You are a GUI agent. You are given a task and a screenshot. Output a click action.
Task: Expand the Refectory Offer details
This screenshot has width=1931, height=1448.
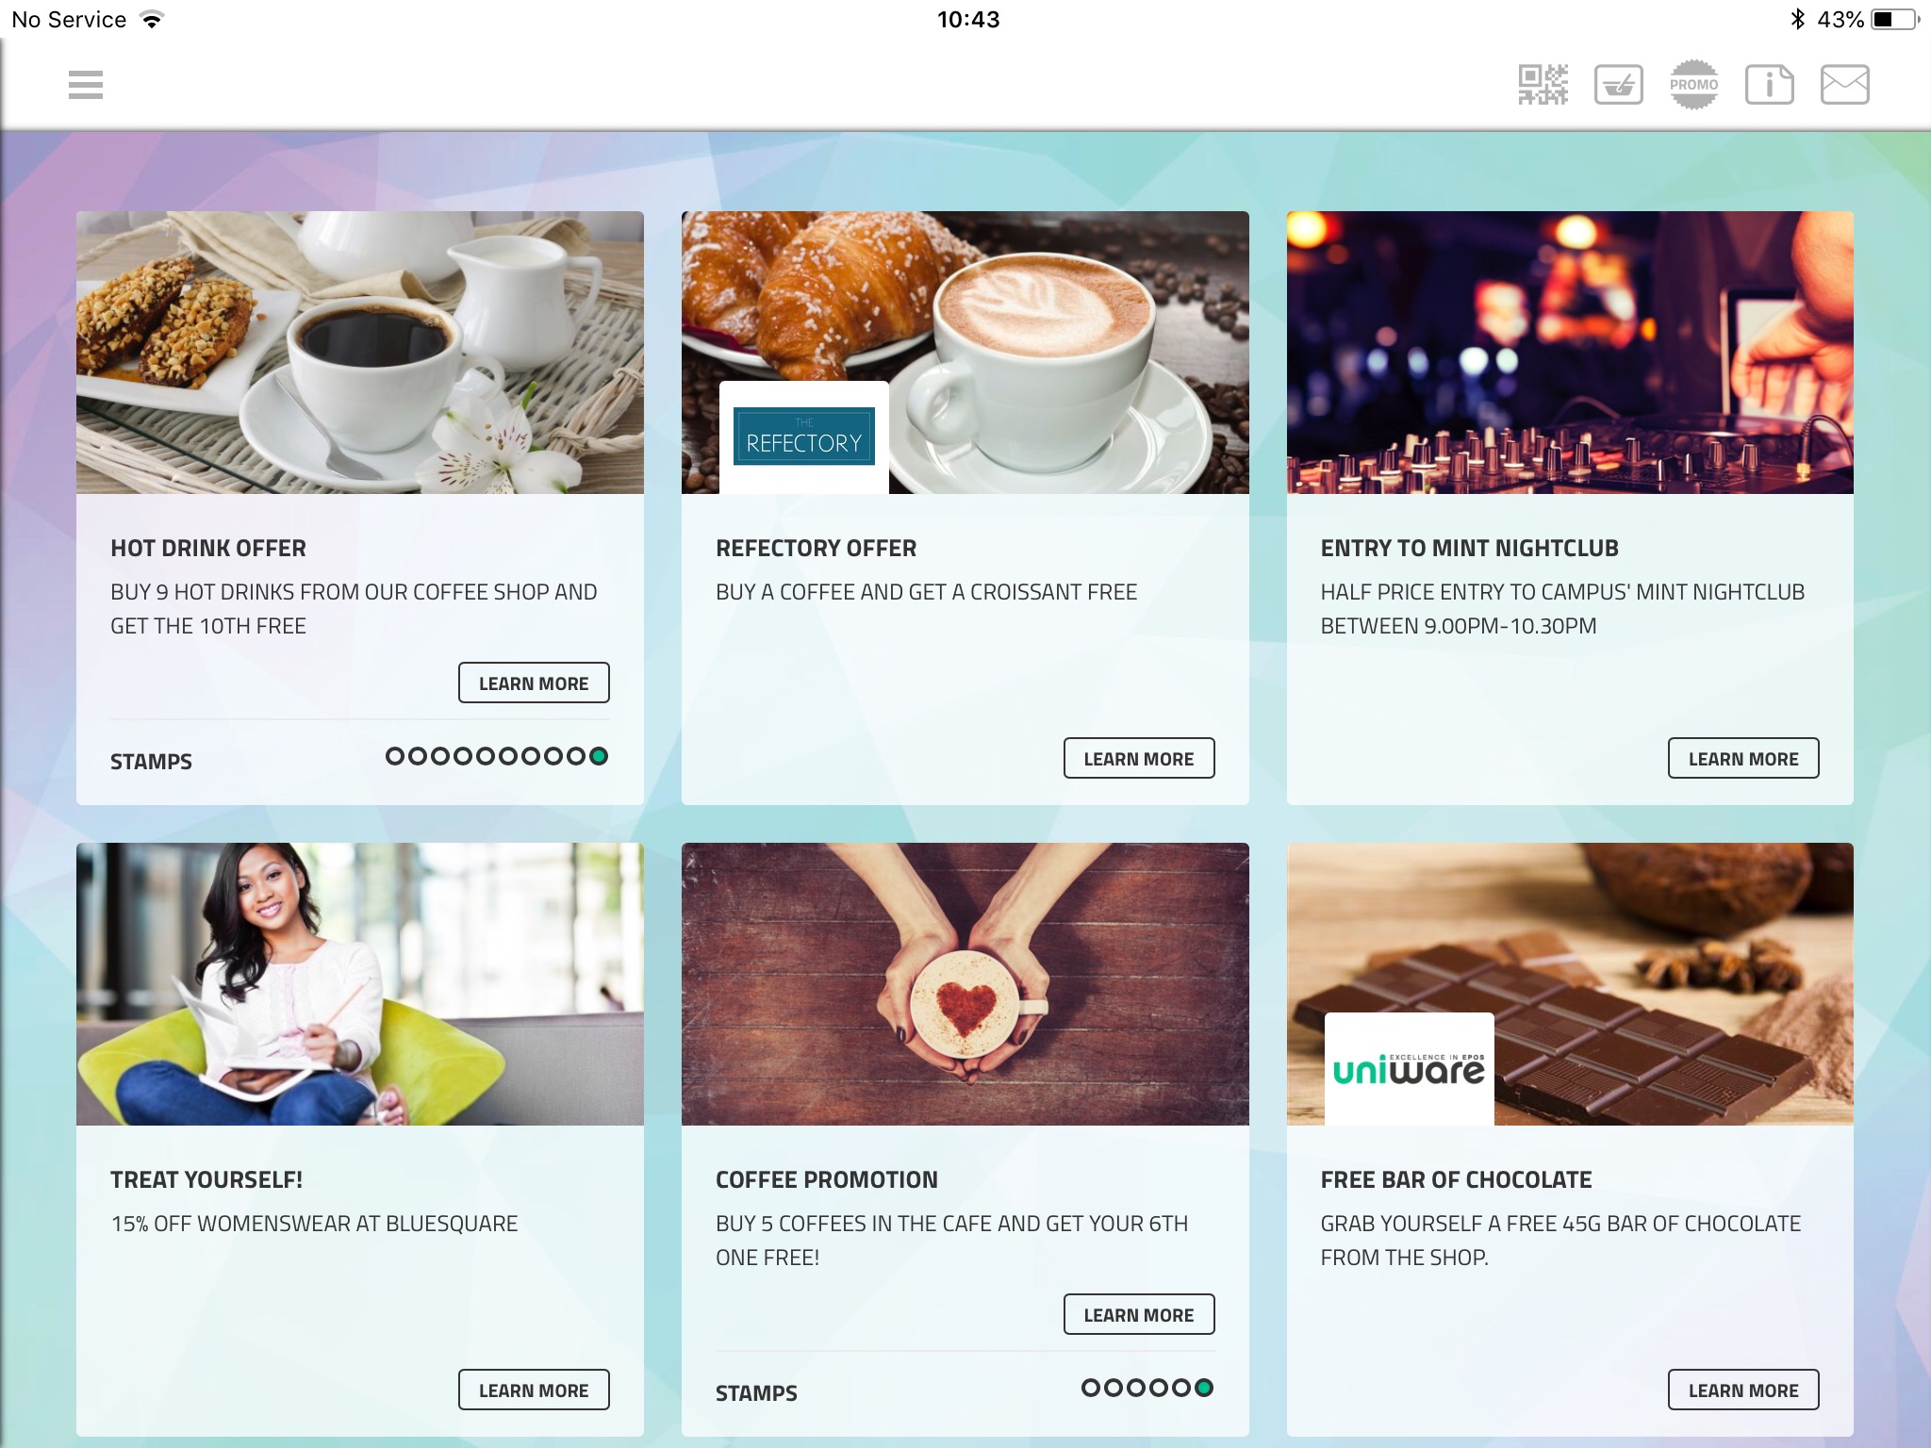1139,757
